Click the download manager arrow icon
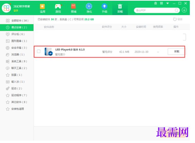Image resolution: width=195 pixels, height=143 pixels. coord(184,10)
